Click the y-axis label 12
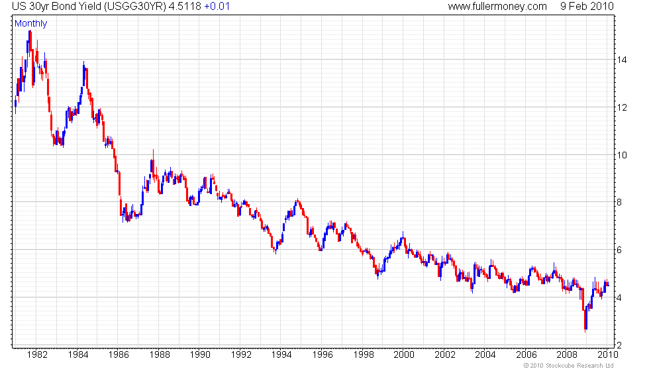Image resolution: width=649 pixels, height=371 pixels. (622, 107)
